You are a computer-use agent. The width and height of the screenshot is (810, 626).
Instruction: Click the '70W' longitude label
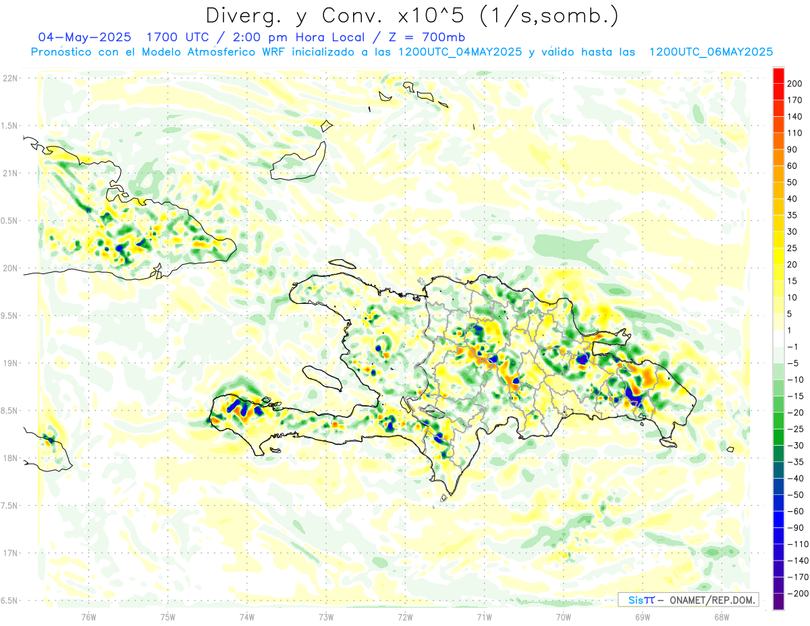point(564,617)
